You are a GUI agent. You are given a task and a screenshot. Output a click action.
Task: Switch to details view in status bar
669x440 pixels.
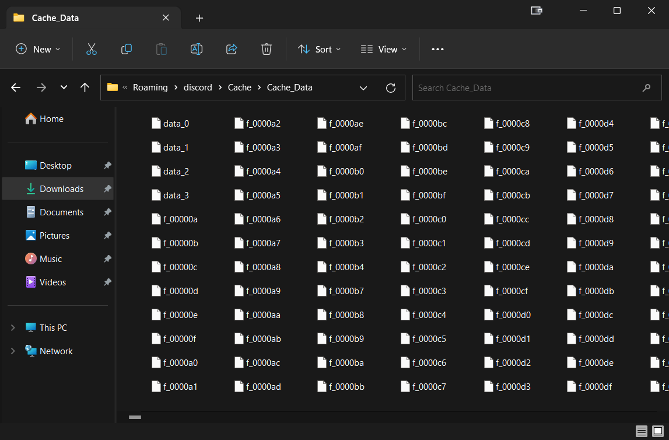(641, 431)
